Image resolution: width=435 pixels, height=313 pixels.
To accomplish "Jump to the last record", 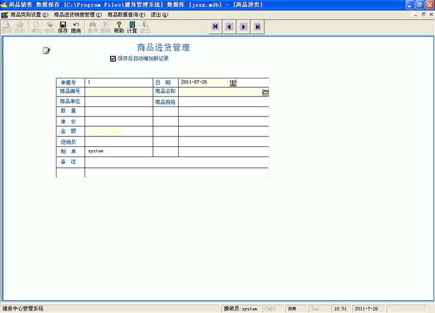I will click(258, 27).
